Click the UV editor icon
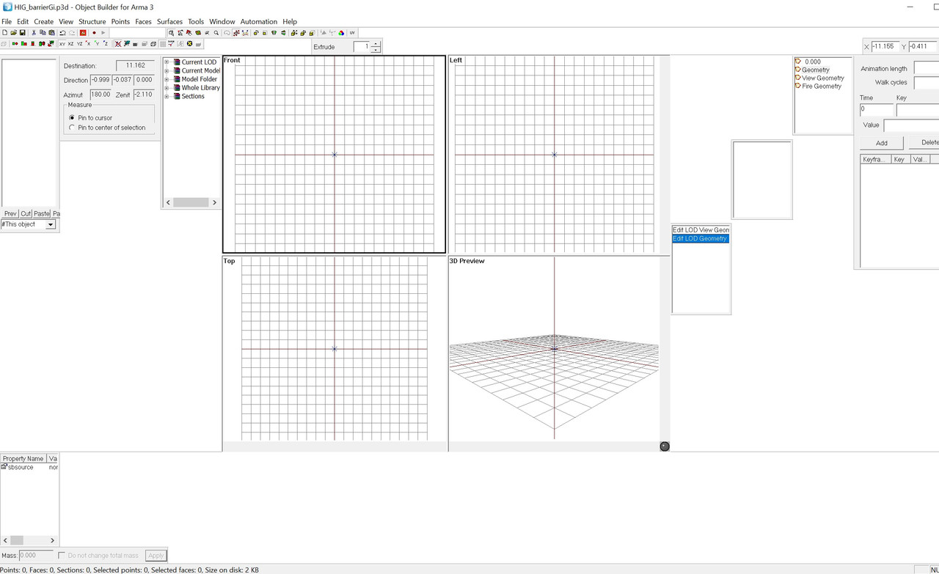This screenshot has height=574, width=939. [352, 32]
